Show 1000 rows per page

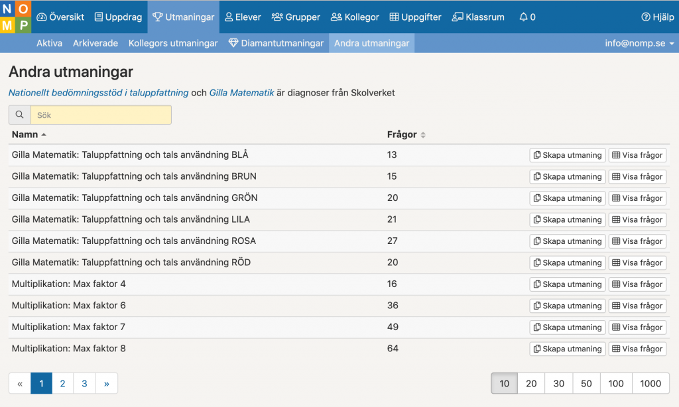point(650,383)
